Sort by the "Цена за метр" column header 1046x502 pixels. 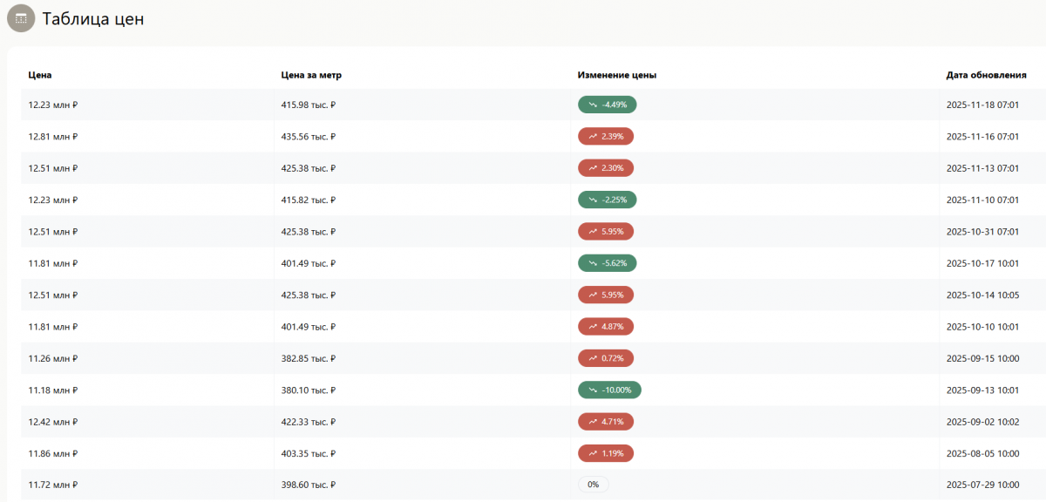[x=311, y=75]
